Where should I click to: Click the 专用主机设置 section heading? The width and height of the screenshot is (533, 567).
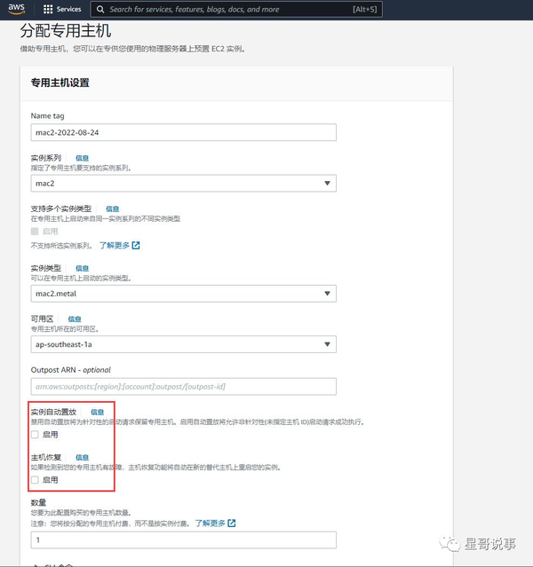(x=60, y=83)
